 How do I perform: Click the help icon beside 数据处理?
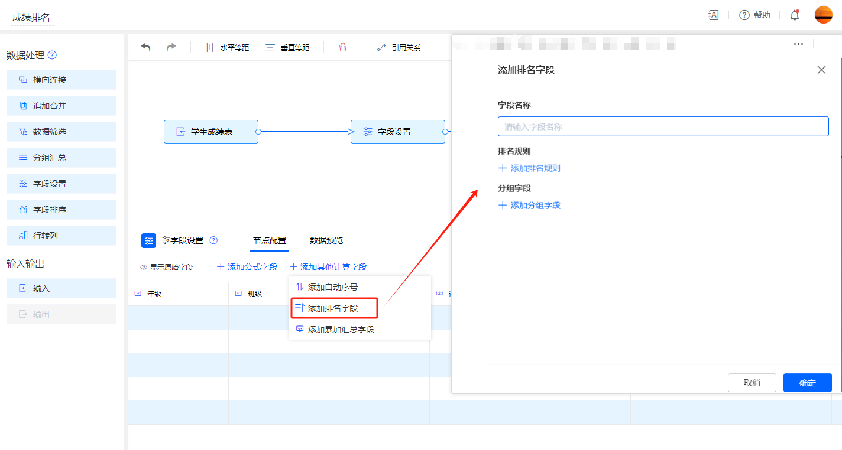(x=52, y=56)
